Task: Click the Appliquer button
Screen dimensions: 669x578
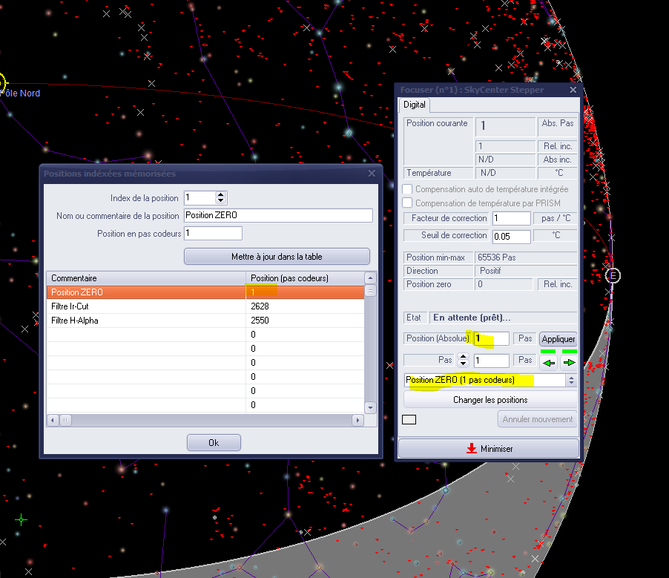Action: [x=558, y=338]
